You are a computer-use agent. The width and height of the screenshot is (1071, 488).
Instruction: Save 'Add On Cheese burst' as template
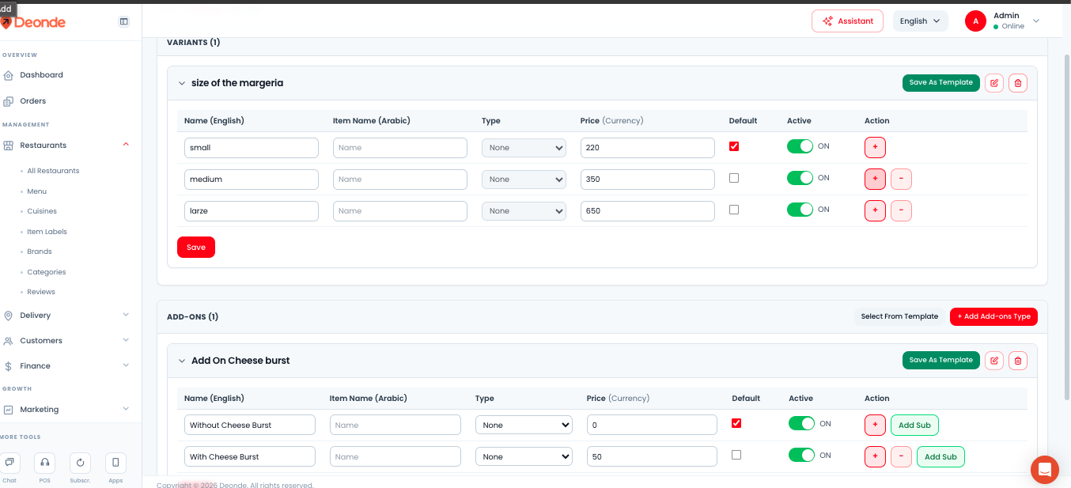(x=941, y=361)
